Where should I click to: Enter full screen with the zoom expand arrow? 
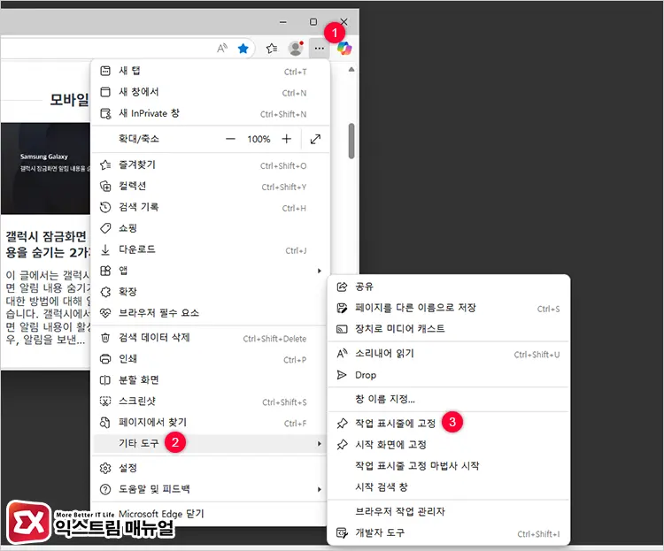(x=315, y=139)
